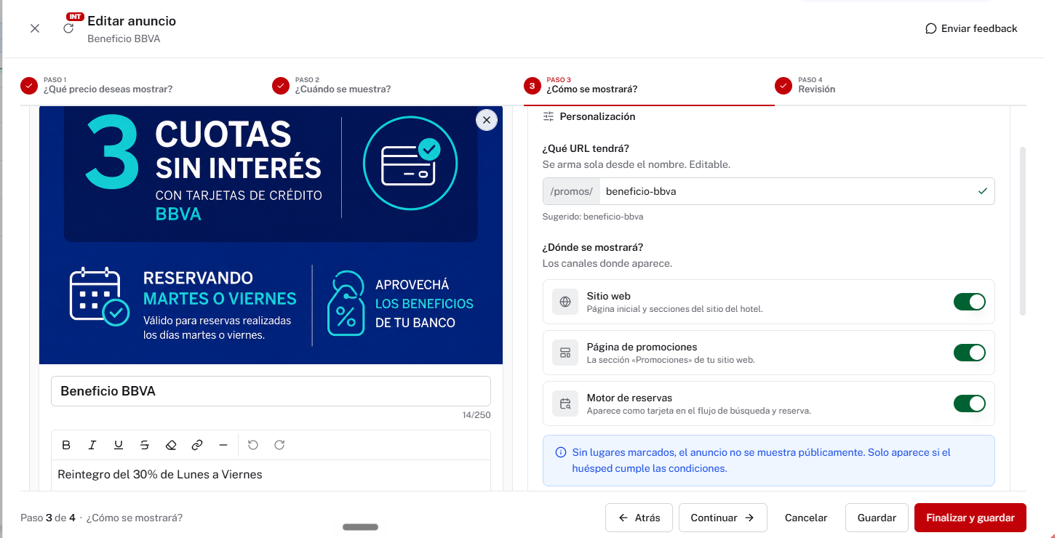Jump to Paso 4 Revisión step
This screenshot has height=538, width=1057.
pos(805,85)
